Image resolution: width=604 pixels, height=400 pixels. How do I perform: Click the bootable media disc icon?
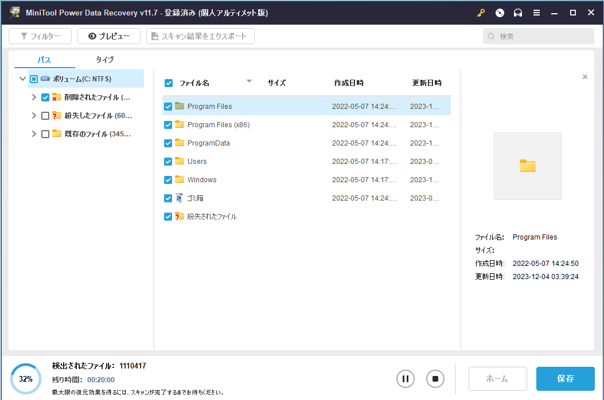point(500,13)
